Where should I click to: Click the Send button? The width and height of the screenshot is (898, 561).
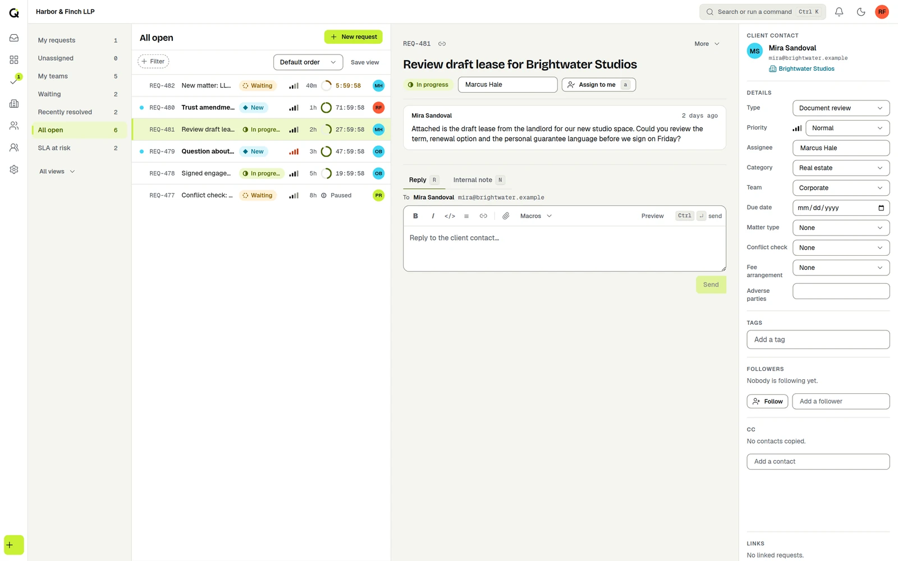coord(711,284)
